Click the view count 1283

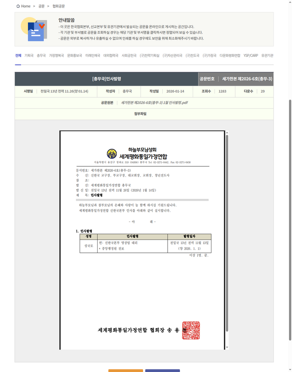coord(222,92)
